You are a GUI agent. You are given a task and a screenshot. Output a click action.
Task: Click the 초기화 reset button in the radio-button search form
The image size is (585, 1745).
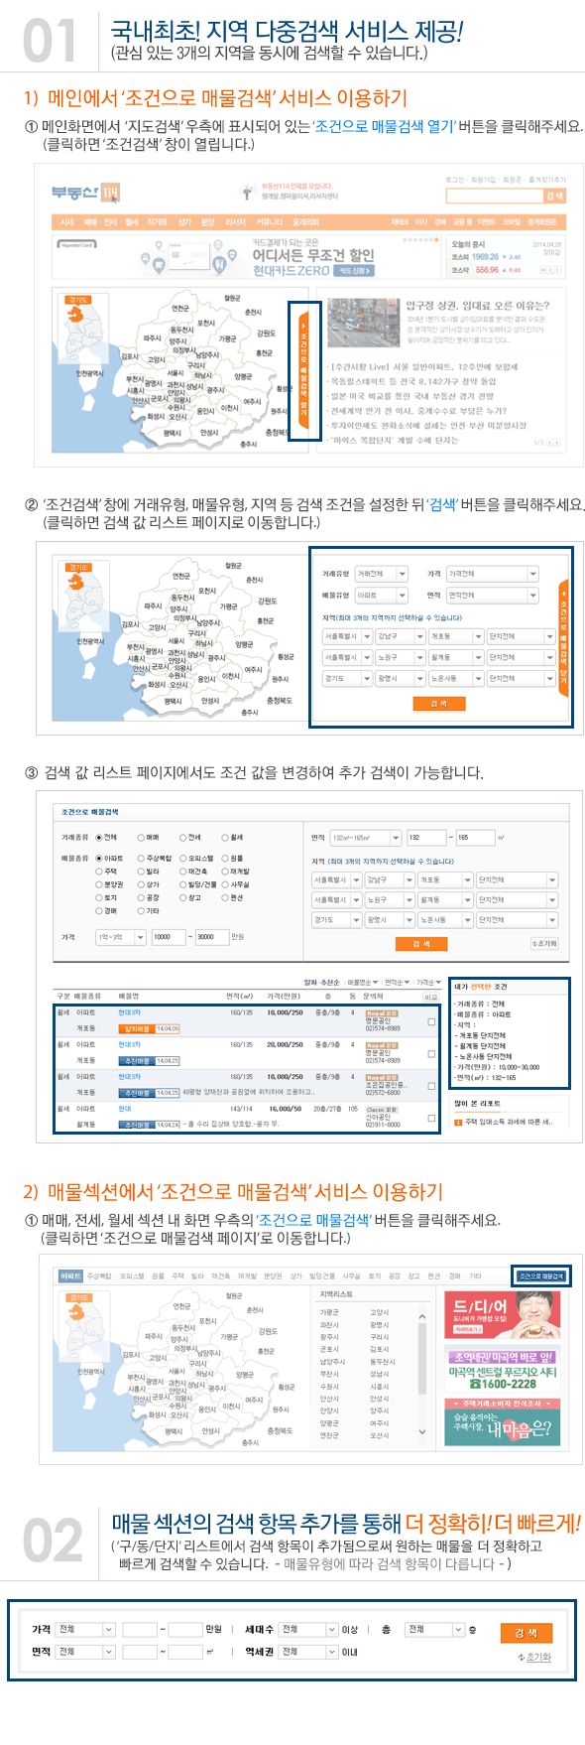coord(544,944)
